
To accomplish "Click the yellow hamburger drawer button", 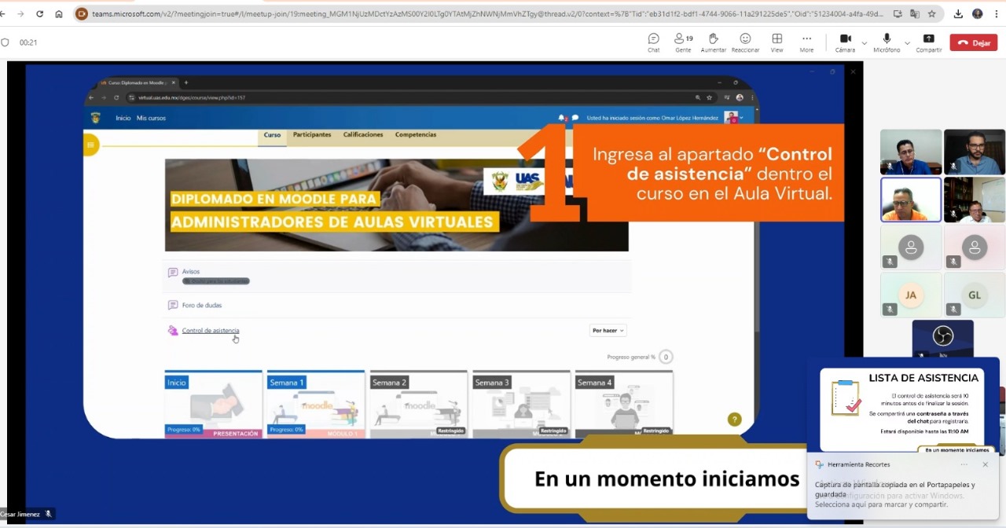I will point(91,145).
